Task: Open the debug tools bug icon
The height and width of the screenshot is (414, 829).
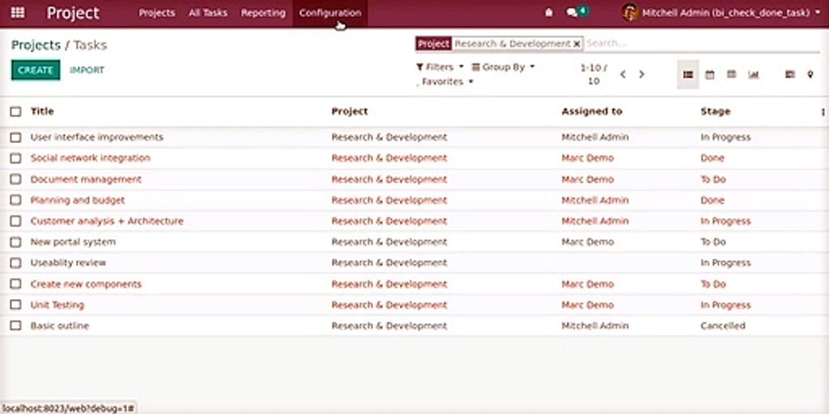Action: 549,12
